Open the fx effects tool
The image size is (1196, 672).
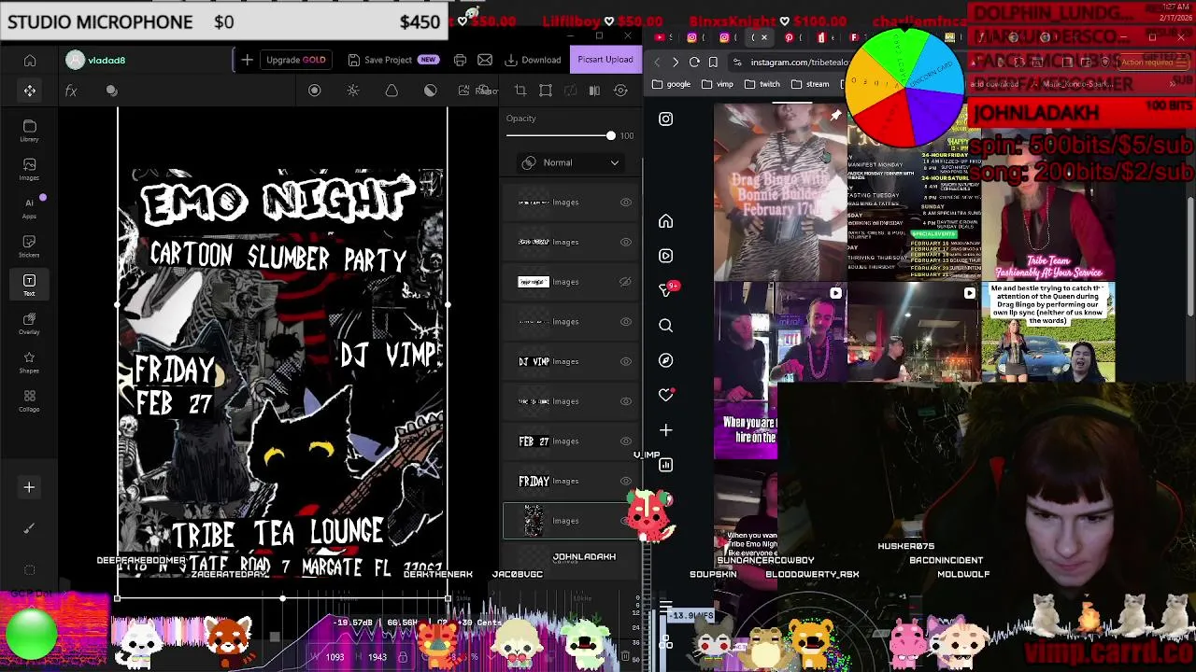coord(71,91)
